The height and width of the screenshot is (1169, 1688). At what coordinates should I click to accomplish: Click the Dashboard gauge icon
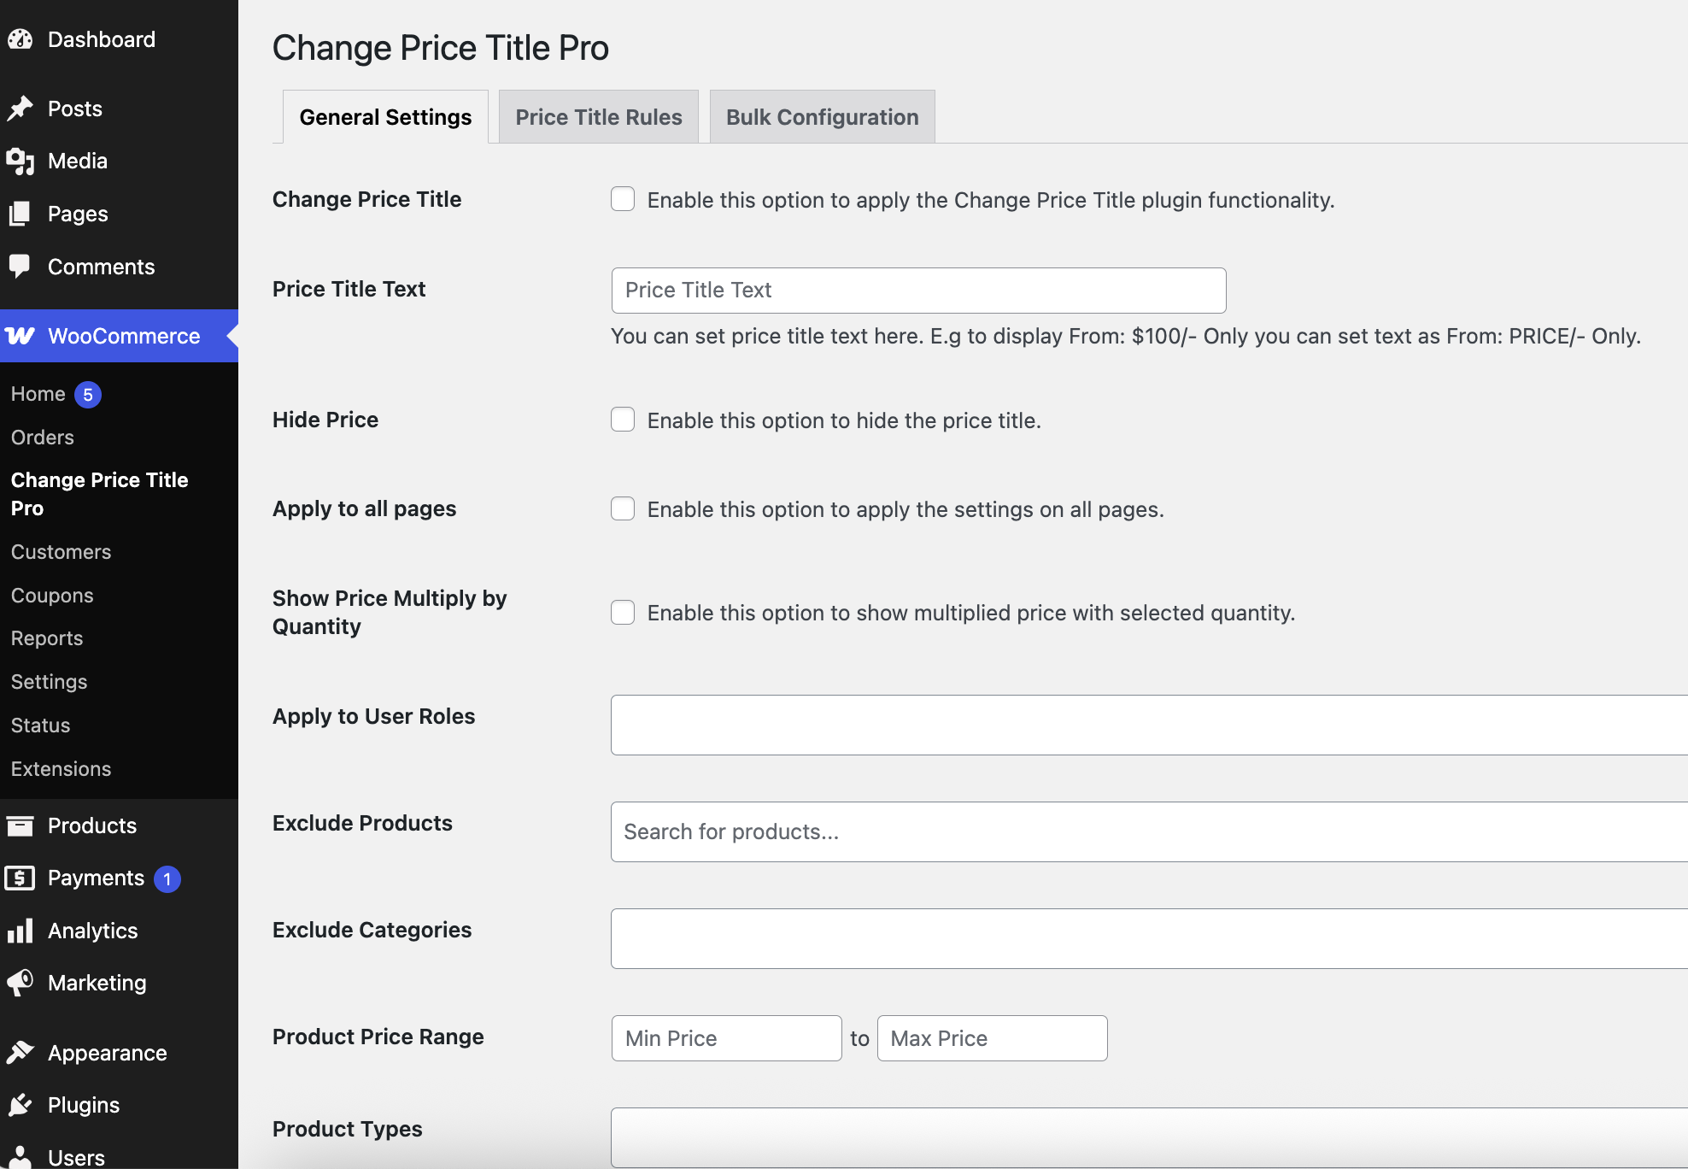click(21, 39)
